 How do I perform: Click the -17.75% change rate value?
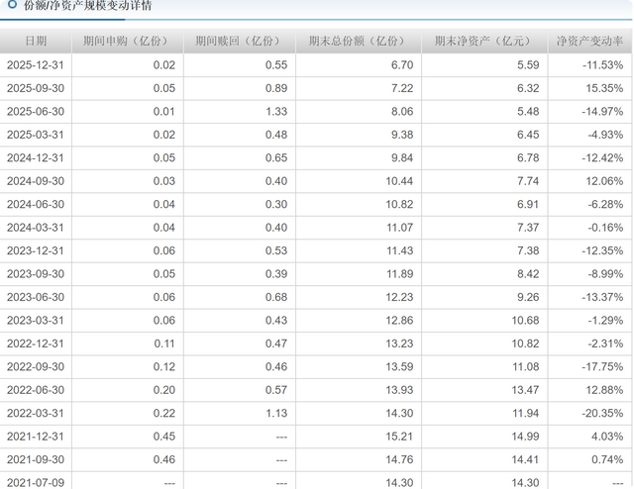603,367
